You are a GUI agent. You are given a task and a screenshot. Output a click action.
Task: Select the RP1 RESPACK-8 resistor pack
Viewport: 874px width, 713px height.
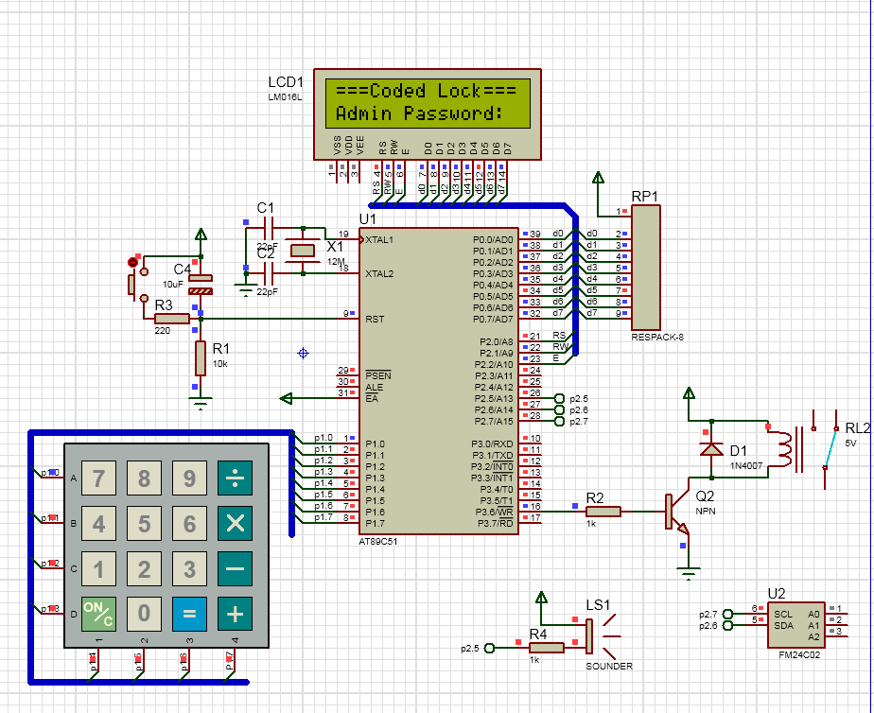646,268
